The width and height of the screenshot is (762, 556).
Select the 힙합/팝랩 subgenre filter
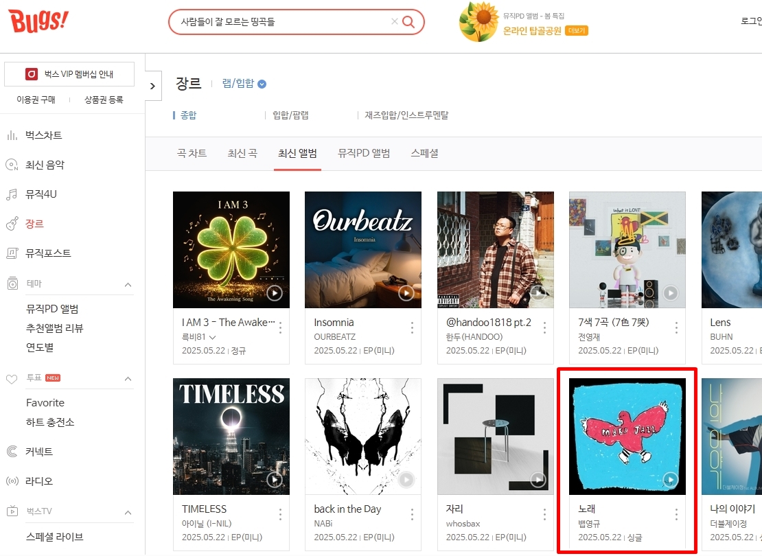pyautogui.click(x=290, y=115)
